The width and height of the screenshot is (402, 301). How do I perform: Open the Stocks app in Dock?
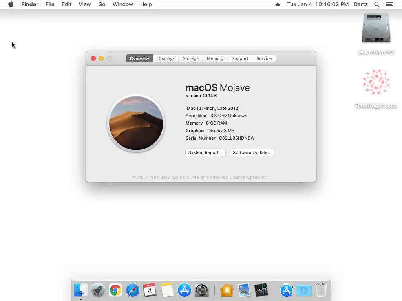click(261, 290)
